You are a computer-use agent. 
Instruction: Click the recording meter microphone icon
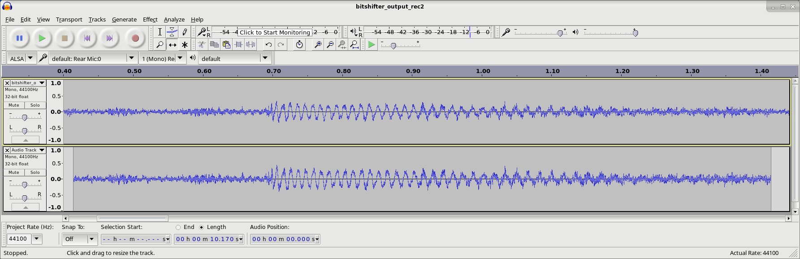coord(202,32)
